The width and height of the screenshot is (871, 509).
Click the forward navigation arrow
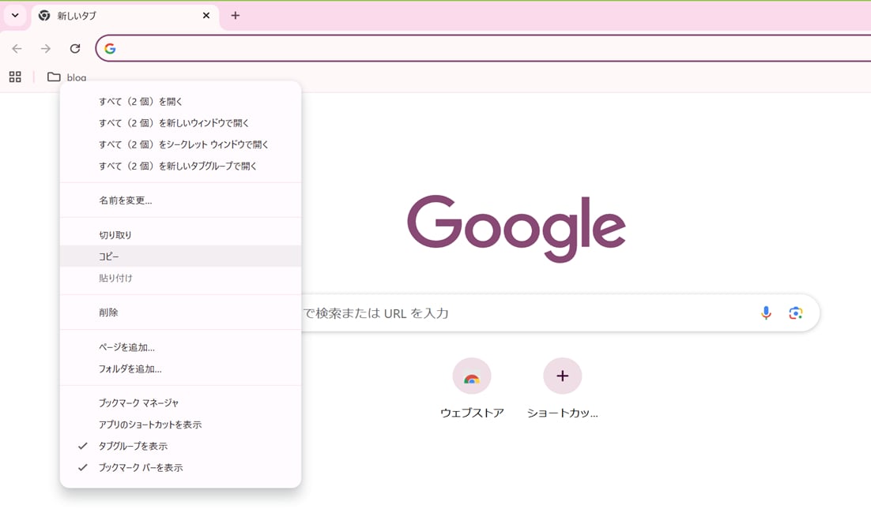[46, 49]
